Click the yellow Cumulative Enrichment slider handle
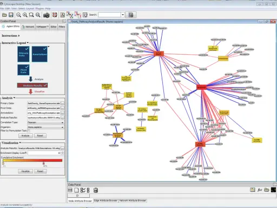The width and height of the screenshot is (277, 208). click(3, 164)
